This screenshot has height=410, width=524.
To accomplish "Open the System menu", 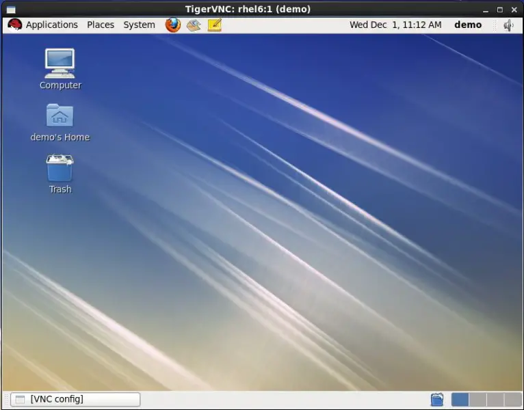I will point(139,25).
